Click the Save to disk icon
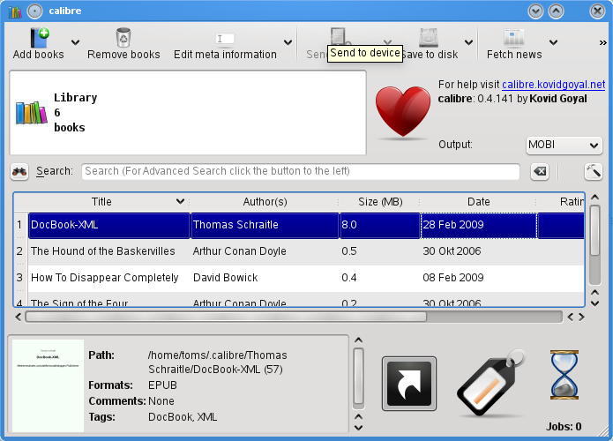613x441 pixels. click(x=429, y=38)
